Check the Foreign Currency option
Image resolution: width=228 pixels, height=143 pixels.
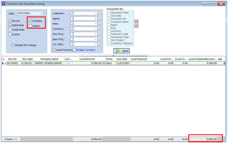click(74, 50)
